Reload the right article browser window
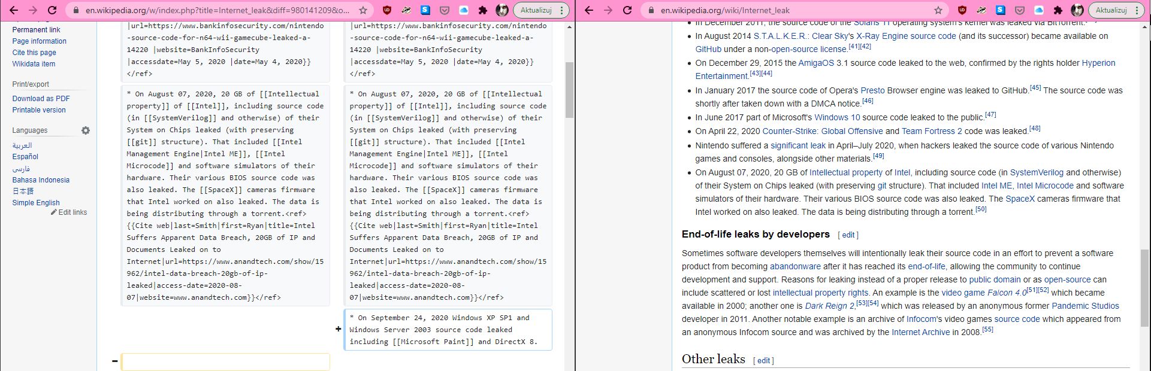The height and width of the screenshot is (371, 1151). pyautogui.click(x=627, y=10)
